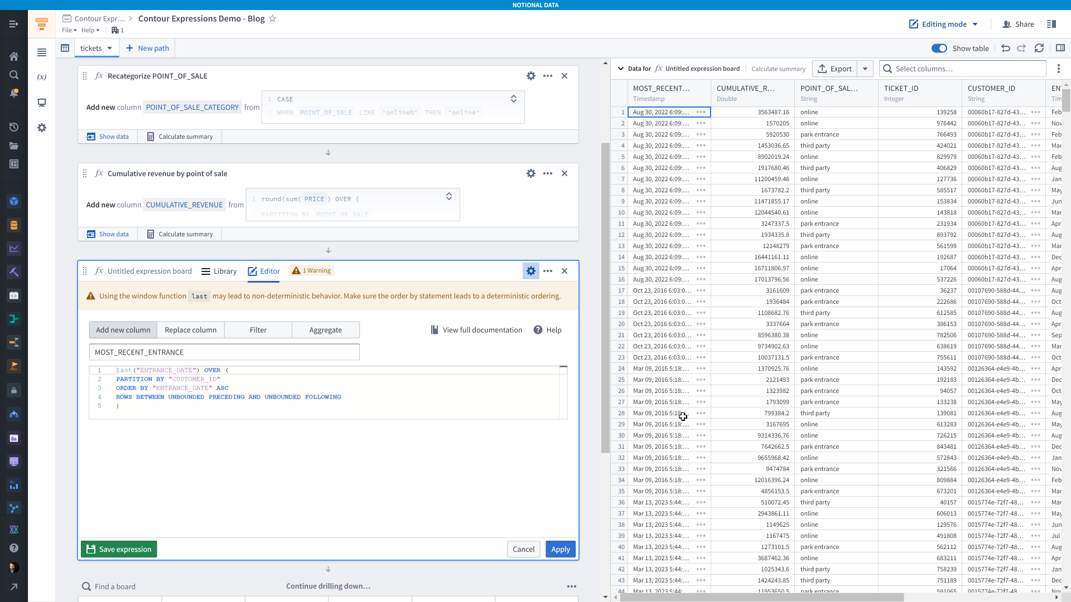Open the File menu
The image size is (1071, 602).
tap(69, 30)
